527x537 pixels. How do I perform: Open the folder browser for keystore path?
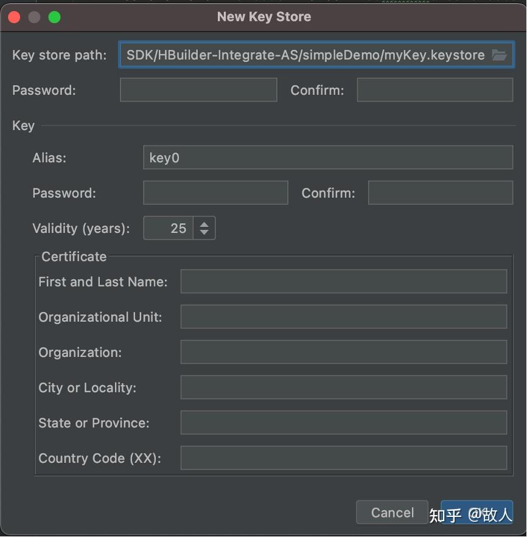500,55
